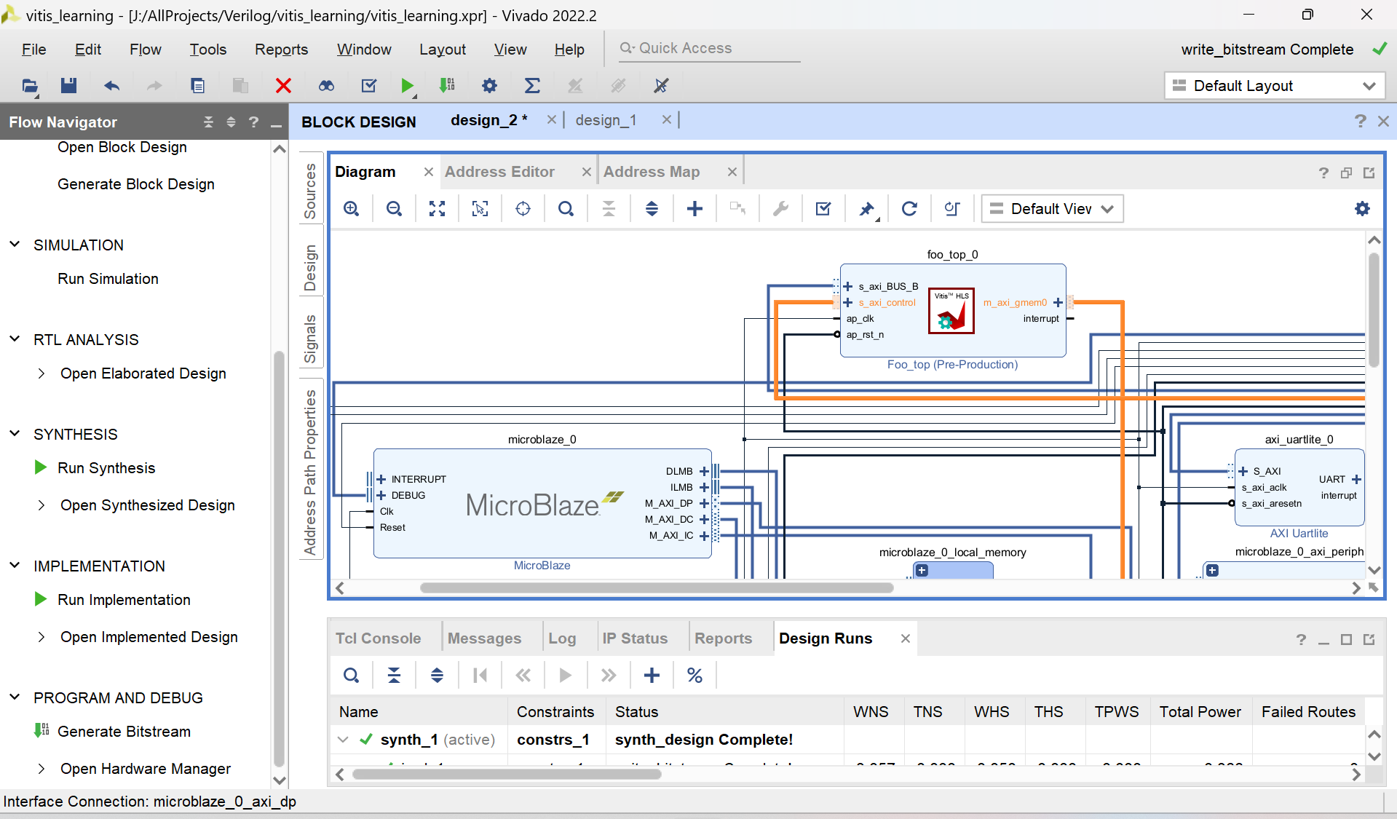Open diagram settings gear icon

click(x=1362, y=209)
